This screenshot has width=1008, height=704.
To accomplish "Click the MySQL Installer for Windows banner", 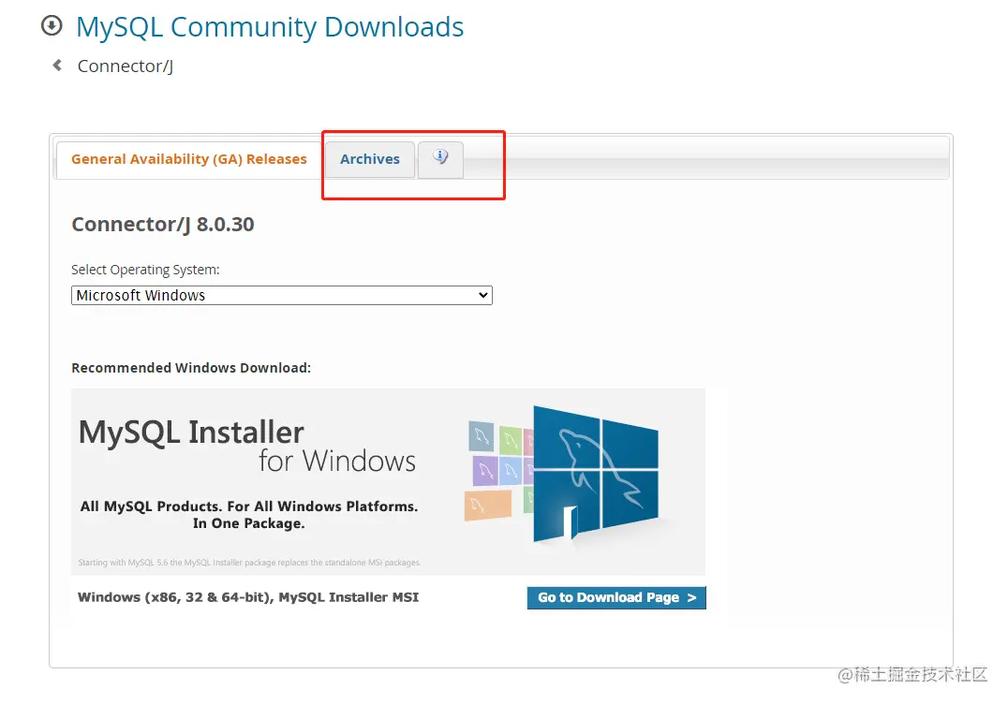I will [x=388, y=482].
